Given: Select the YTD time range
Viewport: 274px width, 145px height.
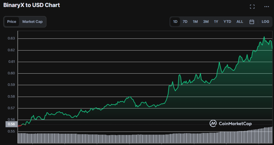Looking at the screenshot, I should pyautogui.click(x=227, y=22).
